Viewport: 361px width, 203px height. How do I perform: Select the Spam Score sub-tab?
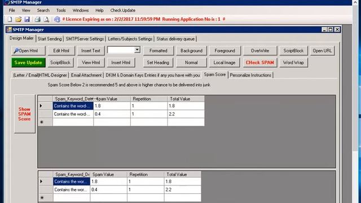pos(214,74)
